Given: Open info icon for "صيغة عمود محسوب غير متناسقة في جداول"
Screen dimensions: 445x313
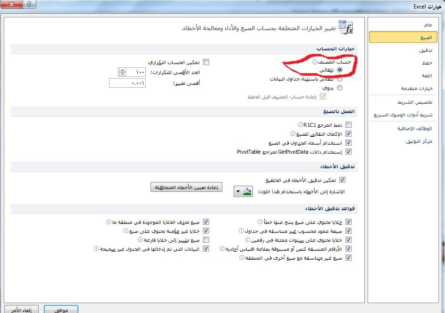Looking at the screenshot, I should click(241, 231).
